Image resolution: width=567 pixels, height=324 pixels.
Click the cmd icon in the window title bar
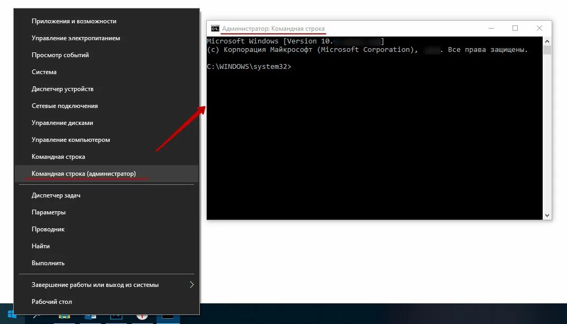pyautogui.click(x=215, y=29)
